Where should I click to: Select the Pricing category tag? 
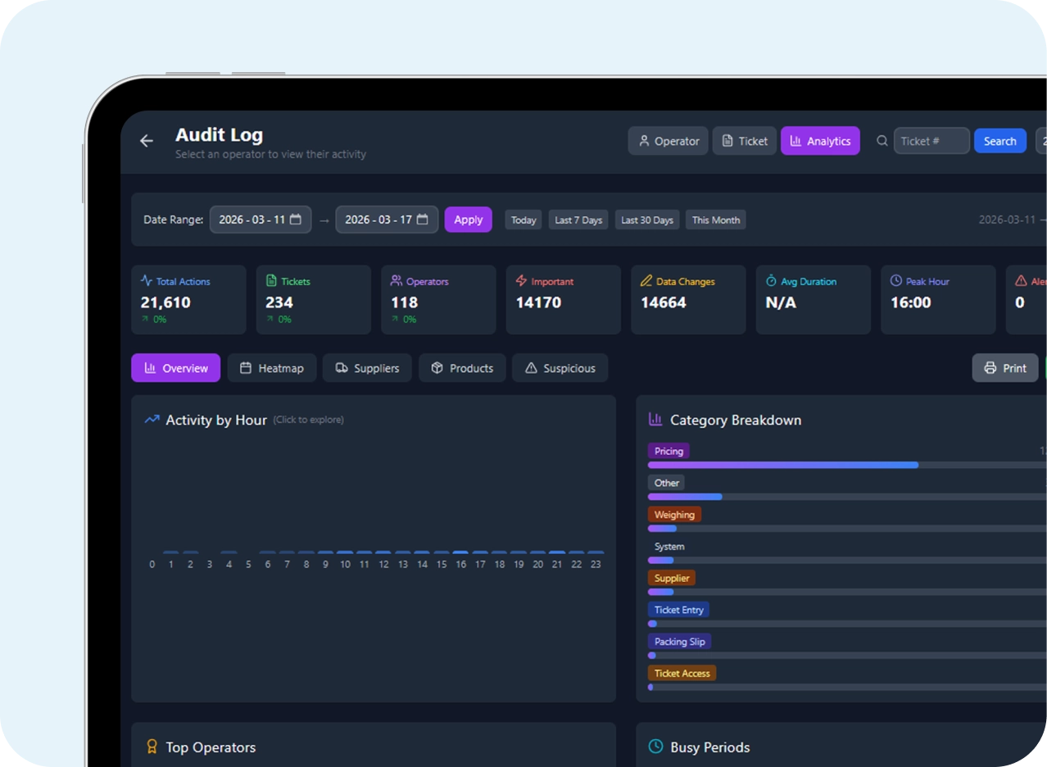pyautogui.click(x=669, y=451)
